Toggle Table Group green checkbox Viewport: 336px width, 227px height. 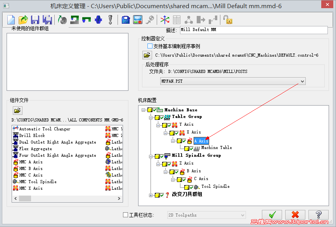pyautogui.click(x=162, y=118)
